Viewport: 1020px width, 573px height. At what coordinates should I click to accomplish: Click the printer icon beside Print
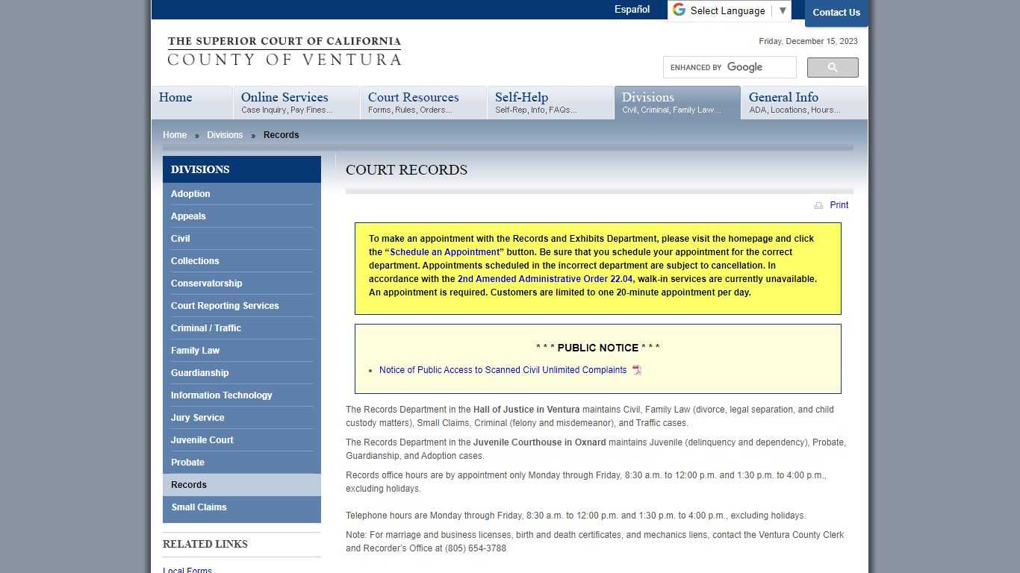tap(818, 205)
